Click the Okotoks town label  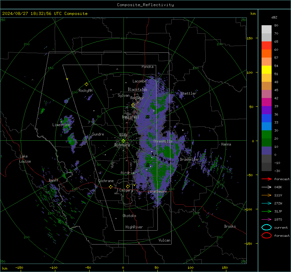tap(129, 215)
